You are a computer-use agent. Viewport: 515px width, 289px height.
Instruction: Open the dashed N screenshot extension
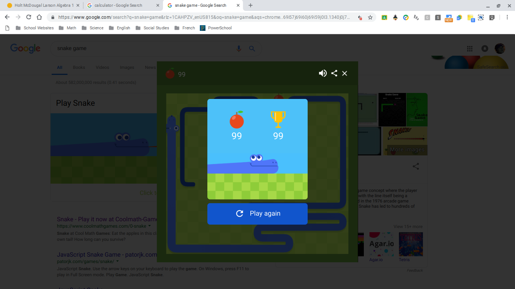(481, 17)
